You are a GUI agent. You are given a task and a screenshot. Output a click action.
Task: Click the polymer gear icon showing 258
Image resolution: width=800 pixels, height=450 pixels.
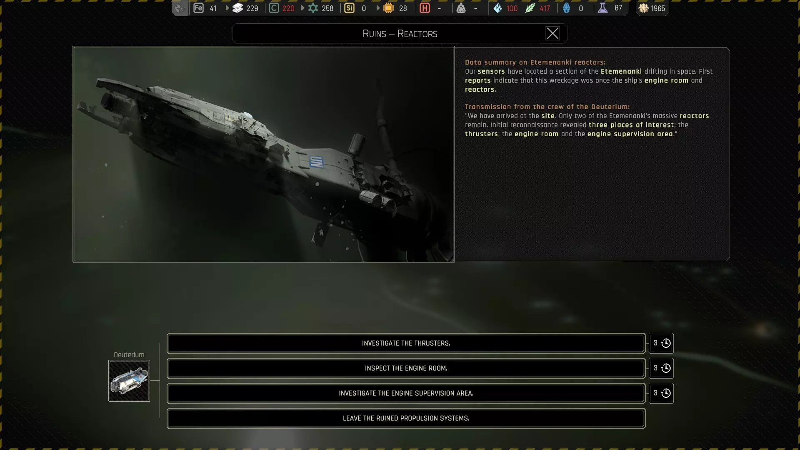313,8
